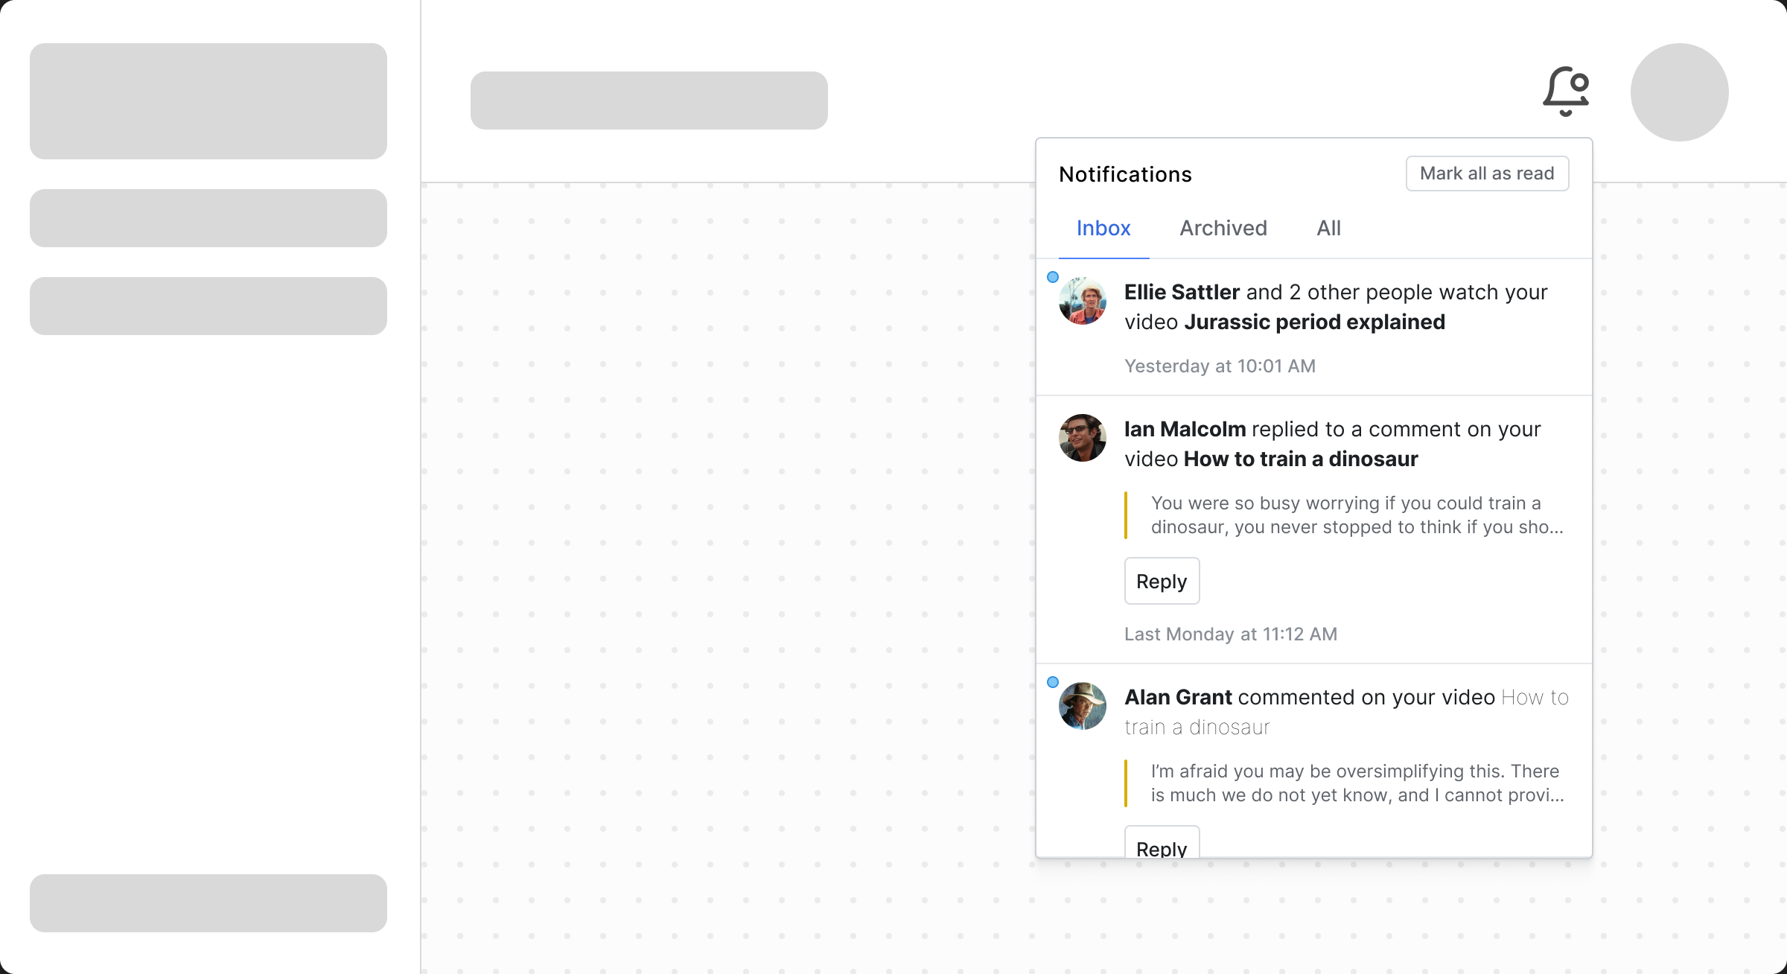Open Ian Malcolm's quoted comment text
This screenshot has height=974, width=1787.
pyautogui.click(x=1355, y=515)
